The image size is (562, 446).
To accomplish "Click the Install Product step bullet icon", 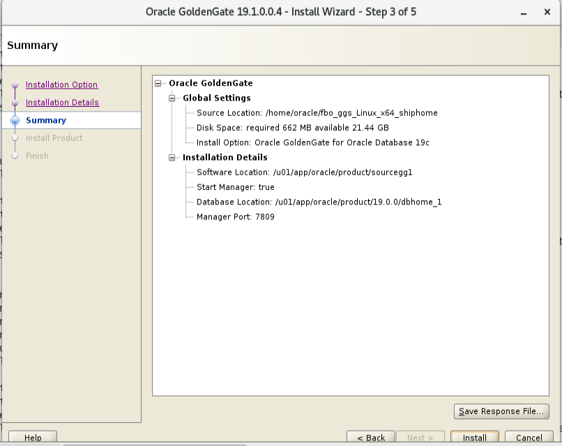I will pos(15,138).
